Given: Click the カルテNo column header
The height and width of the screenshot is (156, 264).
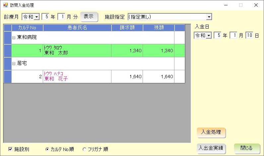Looking at the screenshot, I should pyautogui.click(x=27, y=28).
